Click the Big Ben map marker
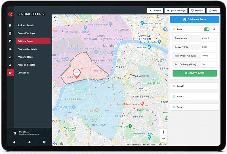The image size is (227, 154). pos(113,53)
